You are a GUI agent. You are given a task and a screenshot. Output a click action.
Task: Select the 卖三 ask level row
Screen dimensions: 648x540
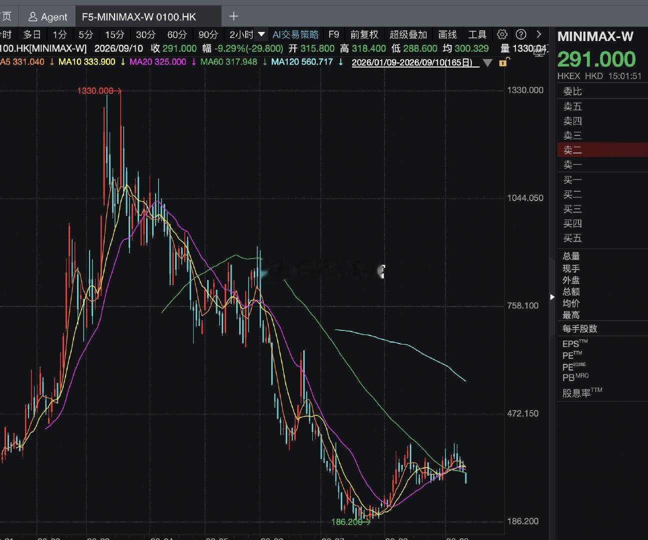pyautogui.click(x=602, y=135)
